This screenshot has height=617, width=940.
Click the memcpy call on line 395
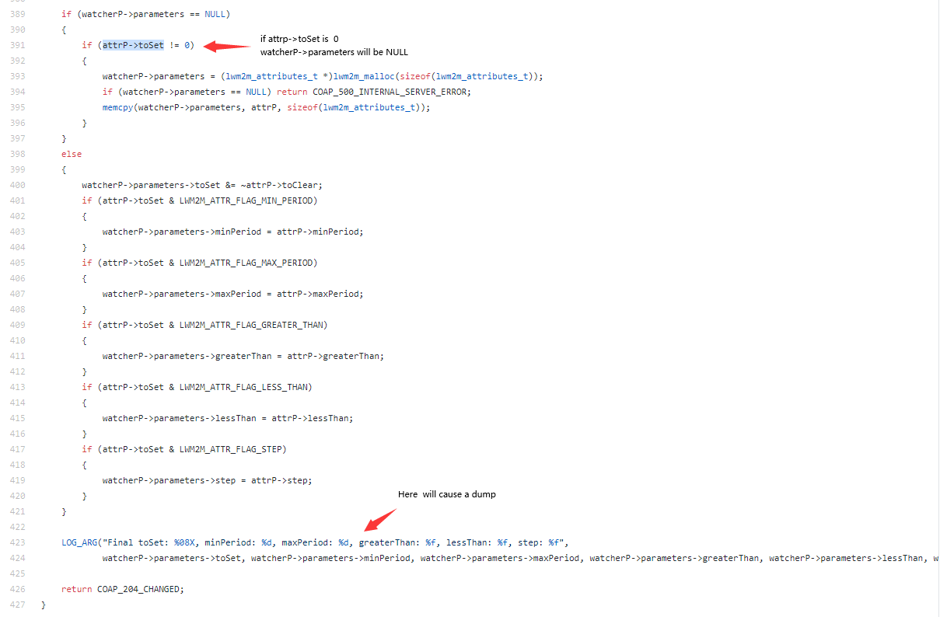[118, 107]
